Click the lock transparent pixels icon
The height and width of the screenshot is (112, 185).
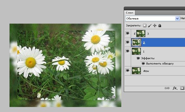[x=144, y=26]
